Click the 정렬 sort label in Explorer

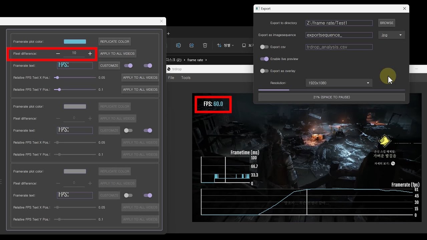point(227,45)
